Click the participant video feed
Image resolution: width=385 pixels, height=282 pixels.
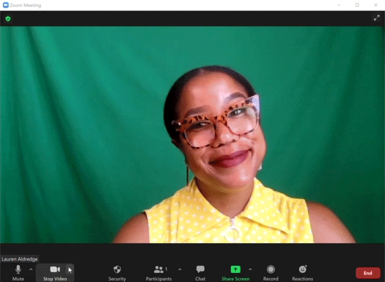[192, 135]
